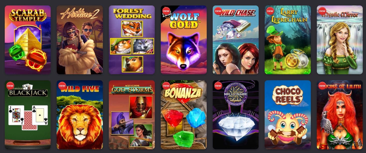This screenshot has width=366, height=153.
Task: Open the Wolf Gold slot game
Action: [x=184, y=40]
